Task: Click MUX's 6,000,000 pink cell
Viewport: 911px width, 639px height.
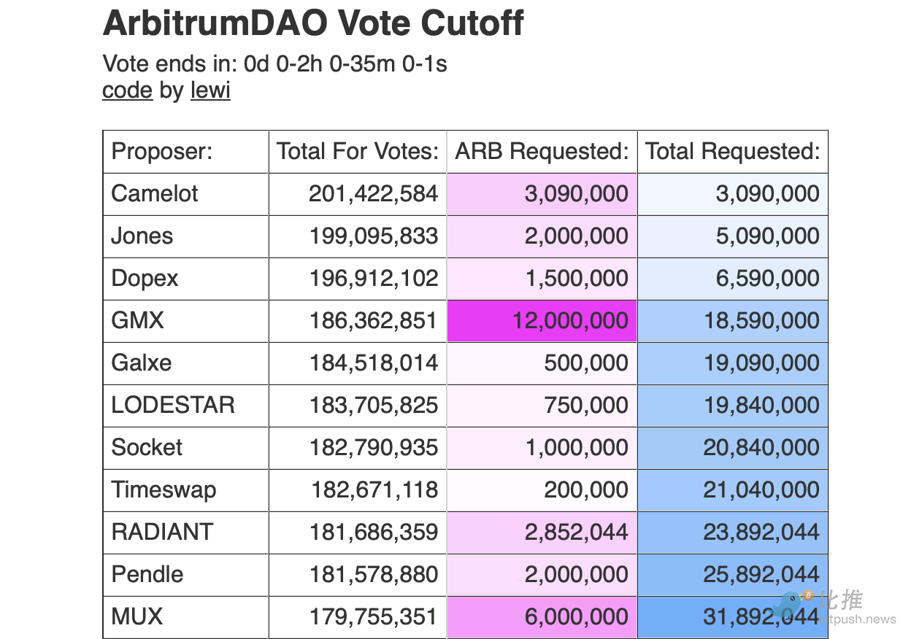Action: (576, 617)
